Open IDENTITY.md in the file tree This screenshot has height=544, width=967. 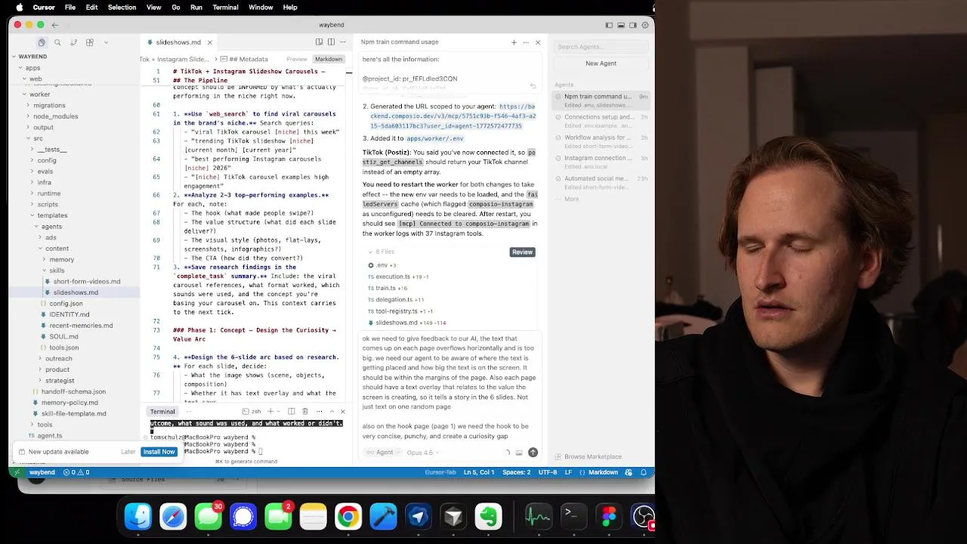(69, 314)
